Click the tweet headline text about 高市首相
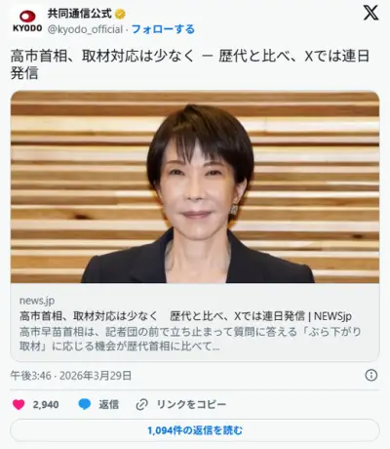Viewport: 390px width, 449px height. tap(190, 64)
